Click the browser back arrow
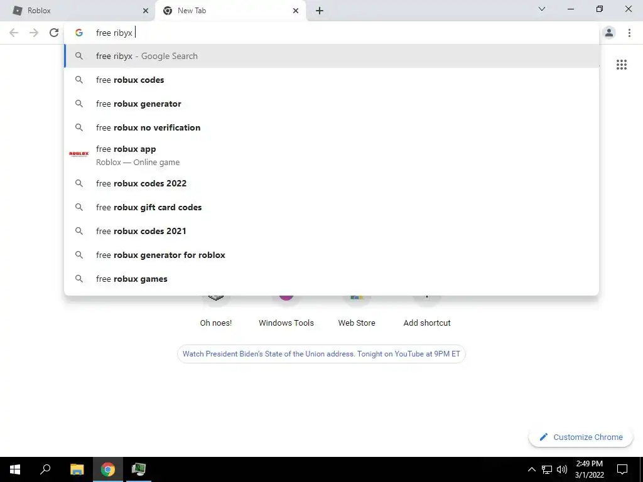The height and width of the screenshot is (482, 643). (14, 33)
